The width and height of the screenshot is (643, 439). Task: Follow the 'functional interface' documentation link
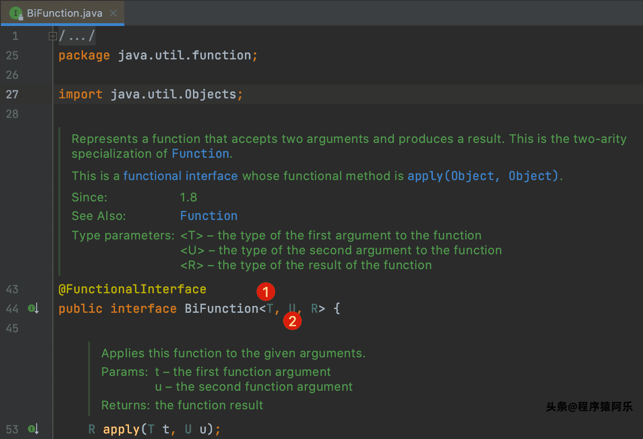tap(180, 176)
